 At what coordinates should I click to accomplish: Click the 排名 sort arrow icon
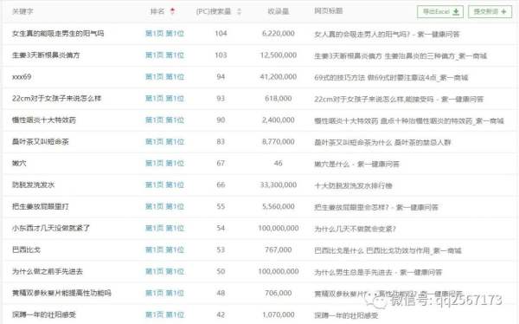click(172, 11)
